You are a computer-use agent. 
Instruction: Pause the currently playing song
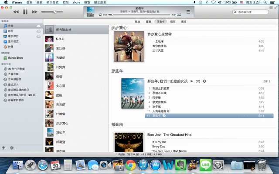[x=25, y=12]
